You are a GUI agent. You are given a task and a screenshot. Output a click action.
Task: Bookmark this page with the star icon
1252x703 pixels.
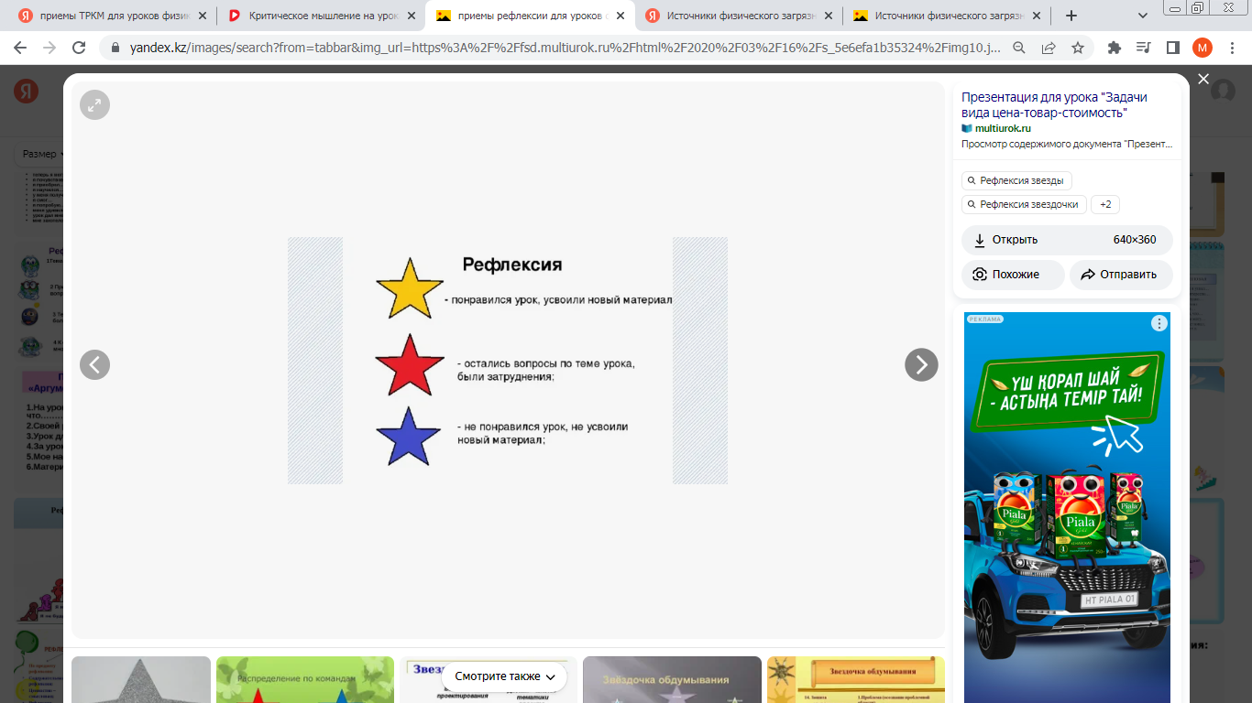1078,48
